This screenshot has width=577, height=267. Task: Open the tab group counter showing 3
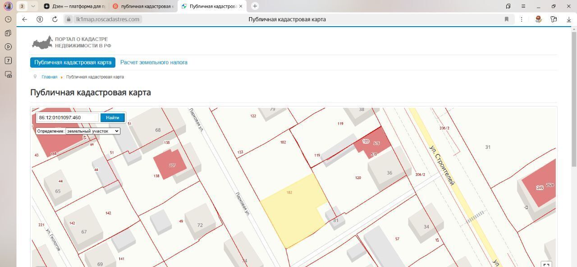point(22,6)
